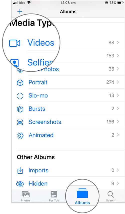Image resolution: width=125 pixels, height=214 pixels.
Task: Open the Videos camera icon
Action: click(x=14, y=43)
